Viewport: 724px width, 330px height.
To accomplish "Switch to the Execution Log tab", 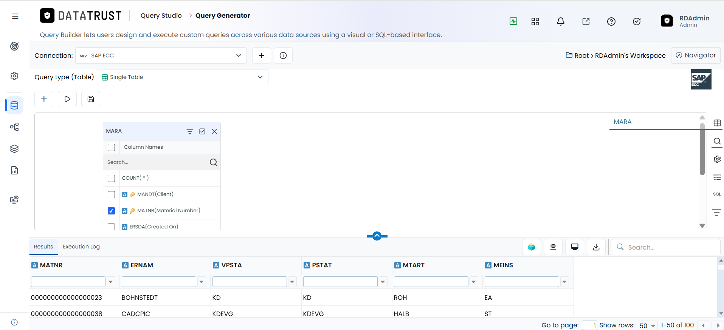I will (81, 247).
